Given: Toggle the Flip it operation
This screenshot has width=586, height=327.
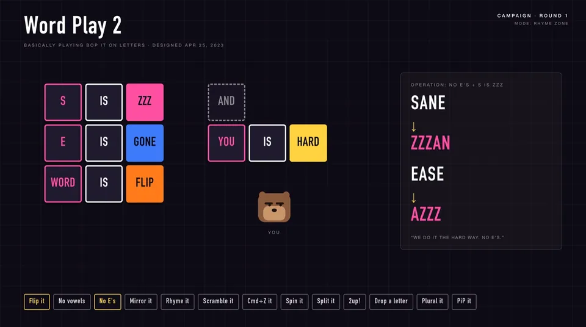Looking at the screenshot, I should coord(37,301).
